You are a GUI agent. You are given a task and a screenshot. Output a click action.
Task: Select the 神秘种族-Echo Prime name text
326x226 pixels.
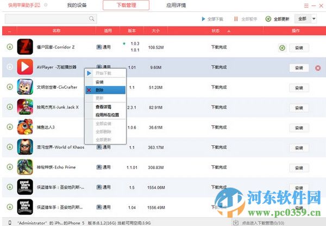point(56,167)
